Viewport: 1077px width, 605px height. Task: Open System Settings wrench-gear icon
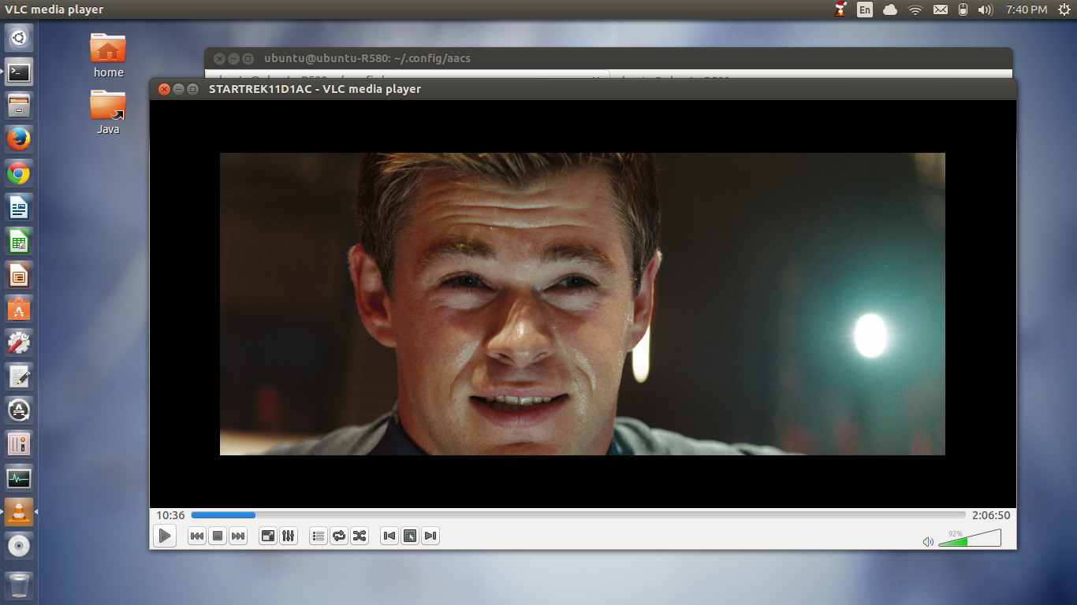coord(19,343)
